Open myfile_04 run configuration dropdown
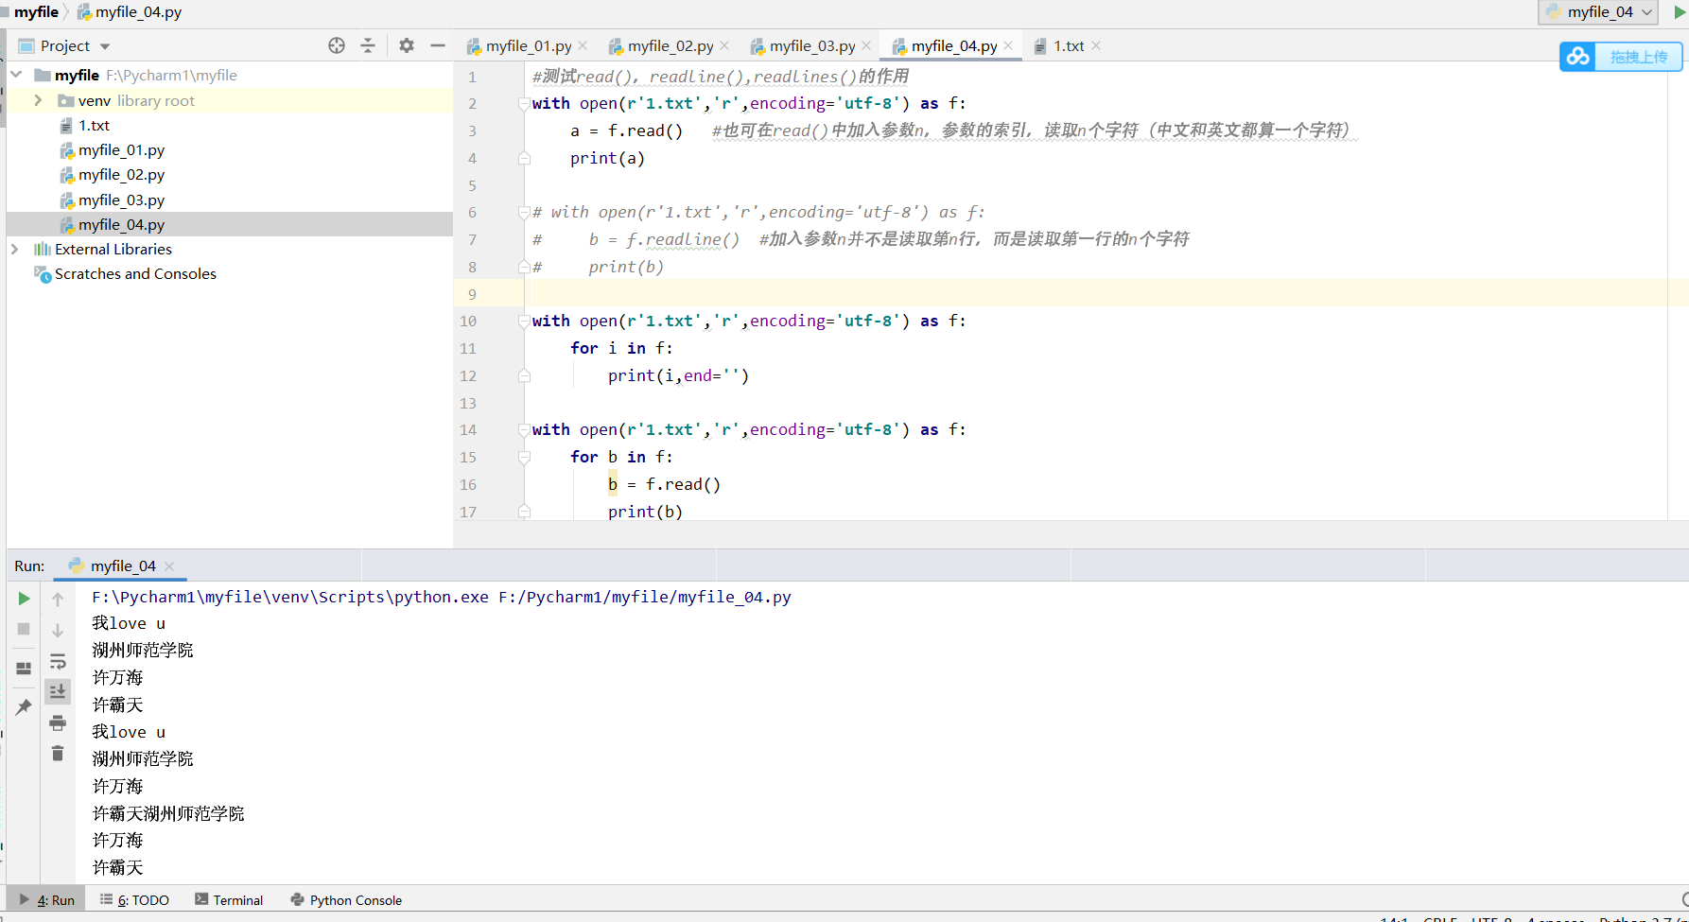This screenshot has height=922, width=1689. click(x=1599, y=12)
